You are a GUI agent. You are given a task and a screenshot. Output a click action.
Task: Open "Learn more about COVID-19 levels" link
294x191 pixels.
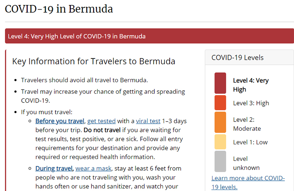point(248,182)
